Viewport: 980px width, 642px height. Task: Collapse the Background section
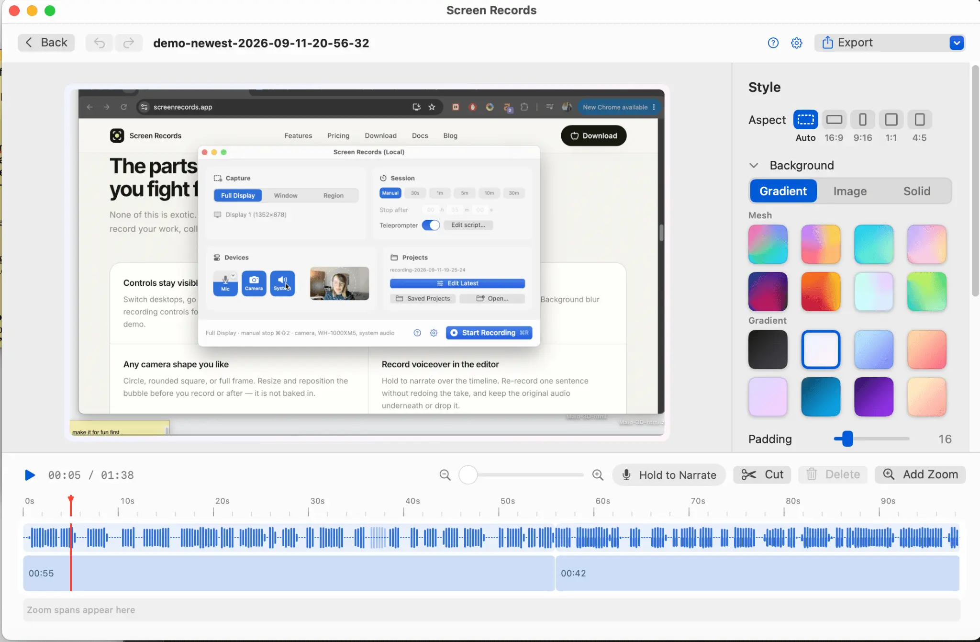(x=754, y=165)
